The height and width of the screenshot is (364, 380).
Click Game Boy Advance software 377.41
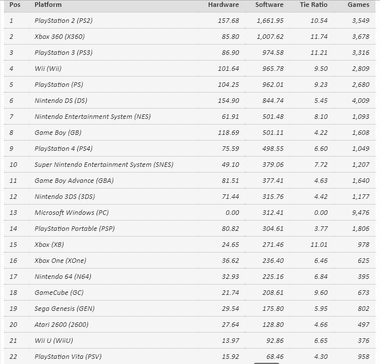click(x=273, y=181)
